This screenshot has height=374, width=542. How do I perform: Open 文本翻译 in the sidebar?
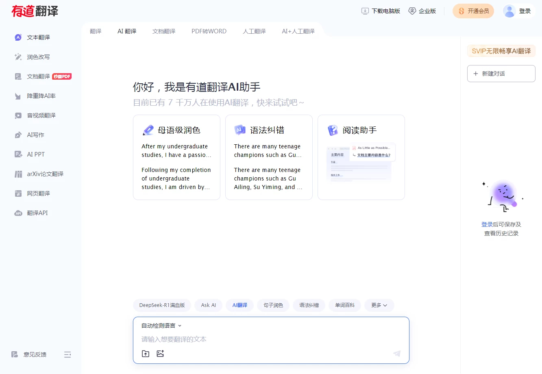point(38,37)
